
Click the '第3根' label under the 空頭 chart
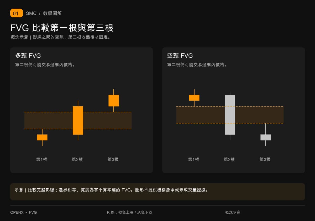pyautogui.click(x=265, y=159)
